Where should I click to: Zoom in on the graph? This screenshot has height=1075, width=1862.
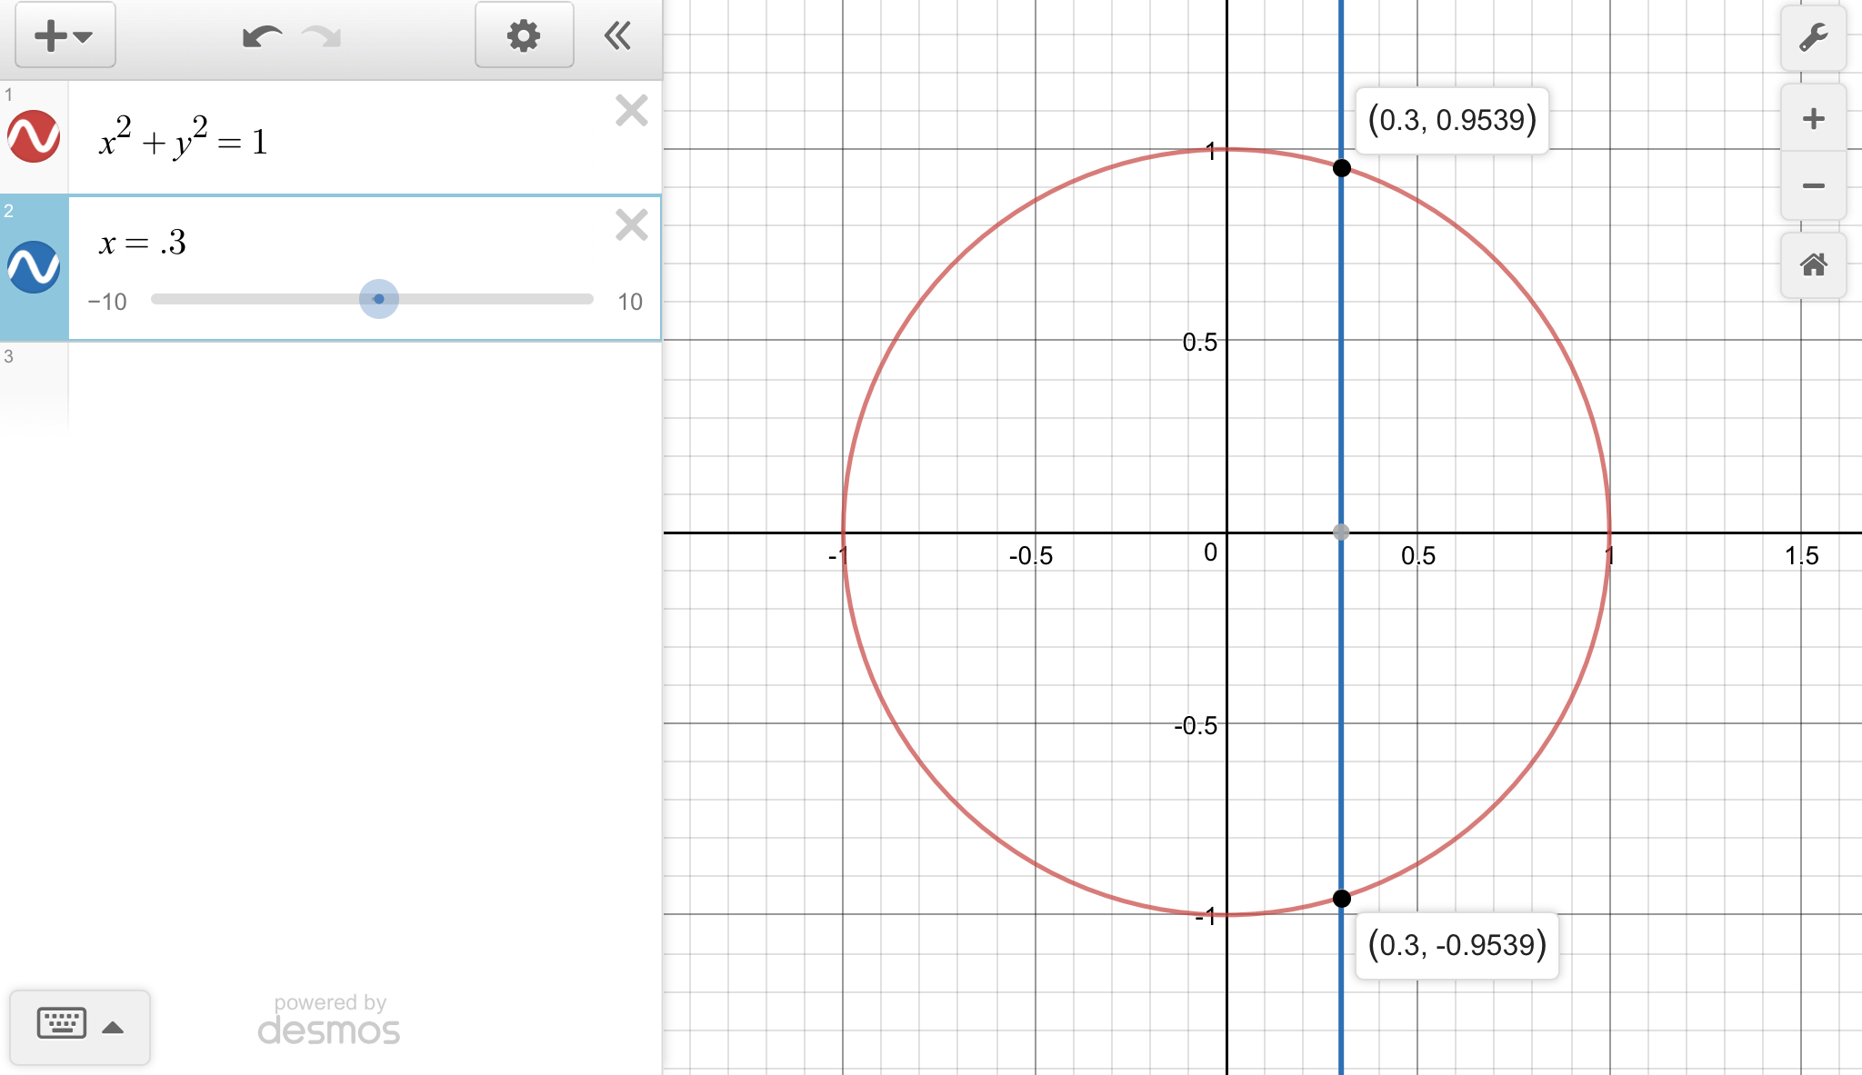click(1813, 119)
